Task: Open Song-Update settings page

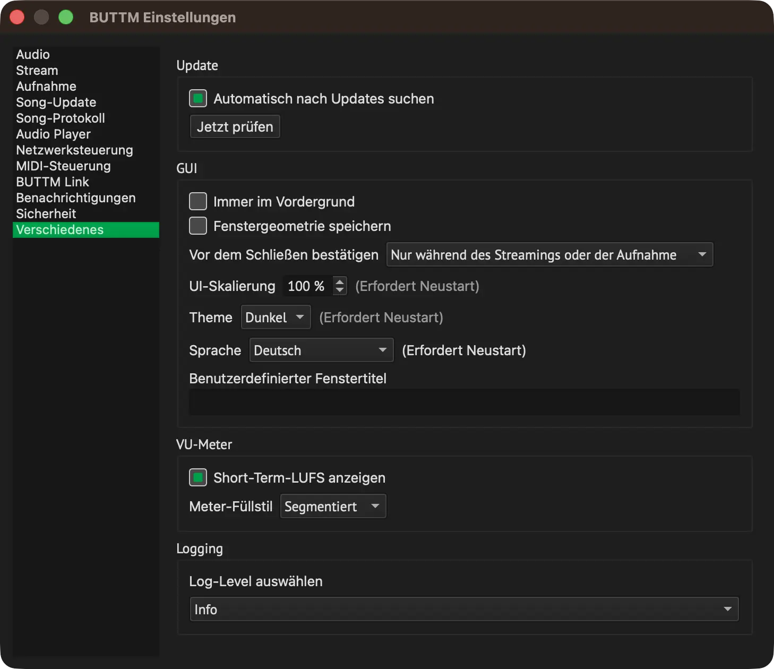Action: [x=86, y=102]
